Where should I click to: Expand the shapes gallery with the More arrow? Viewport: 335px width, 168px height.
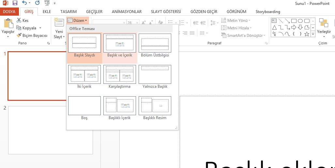313,34
